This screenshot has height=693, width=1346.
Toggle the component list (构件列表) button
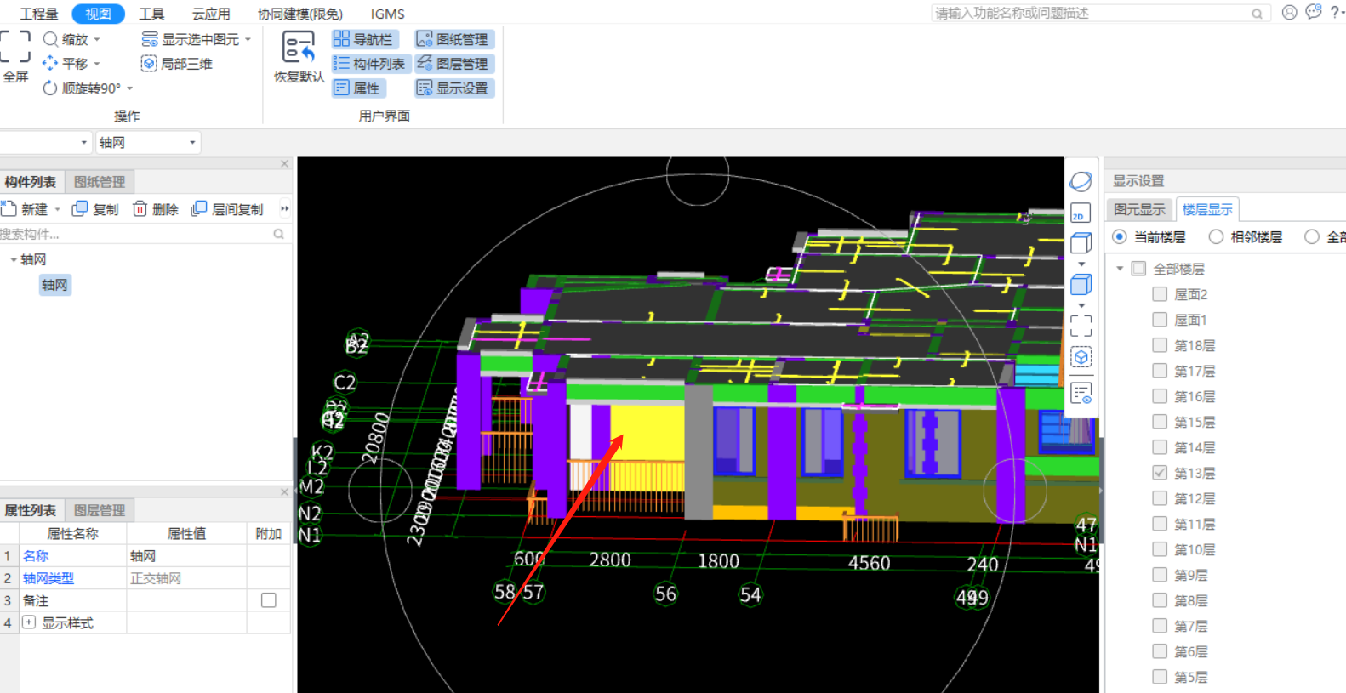371,64
